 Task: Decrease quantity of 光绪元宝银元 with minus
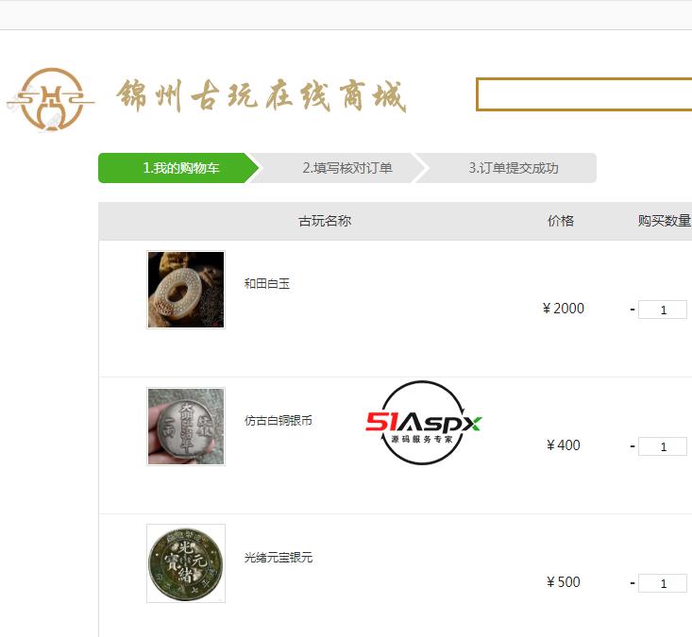point(633,583)
